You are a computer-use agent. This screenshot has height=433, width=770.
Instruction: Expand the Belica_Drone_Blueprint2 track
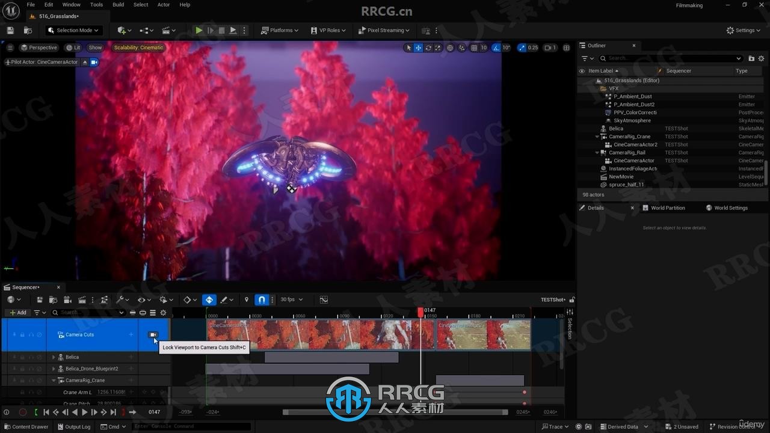point(54,369)
